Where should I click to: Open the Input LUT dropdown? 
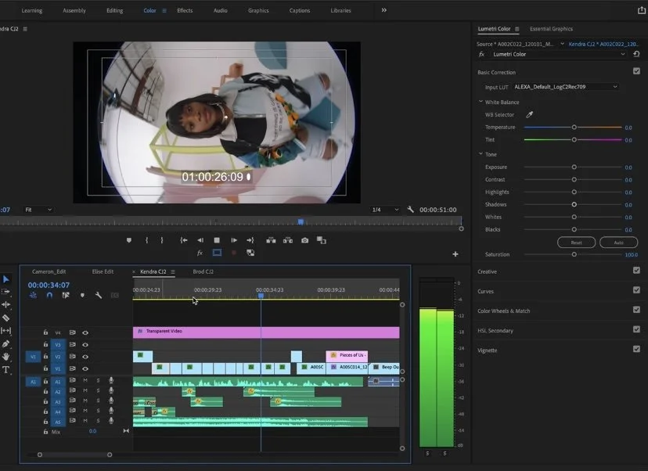565,87
